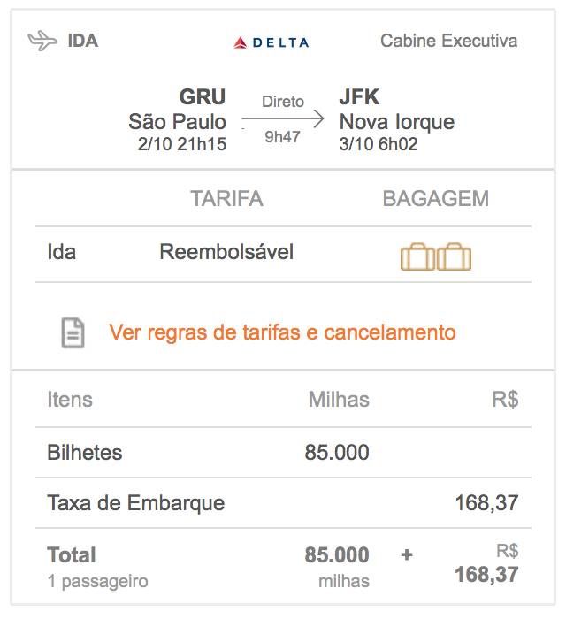Click the airplane icon beside IDA
Image resolution: width=566 pixels, height=619 pixels.
point(42,41)
